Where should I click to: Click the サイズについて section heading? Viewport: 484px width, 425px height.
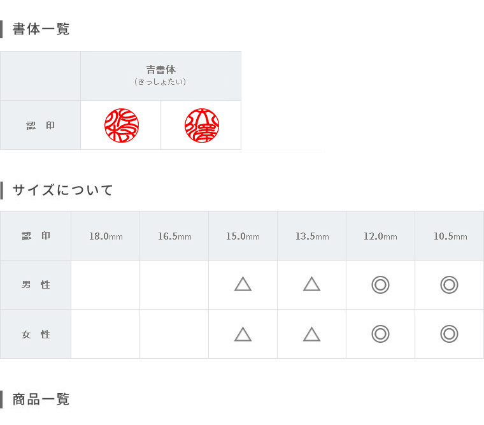click(62, 190)
